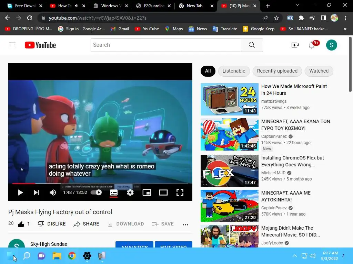
Task: Open media control icon in toolbar
Action: coord(312,18)
